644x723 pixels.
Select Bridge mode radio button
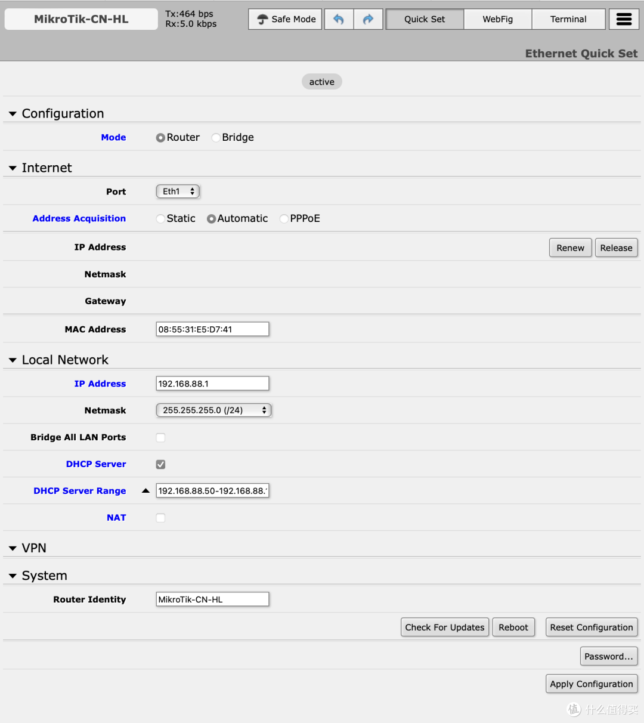coord(216,138)
